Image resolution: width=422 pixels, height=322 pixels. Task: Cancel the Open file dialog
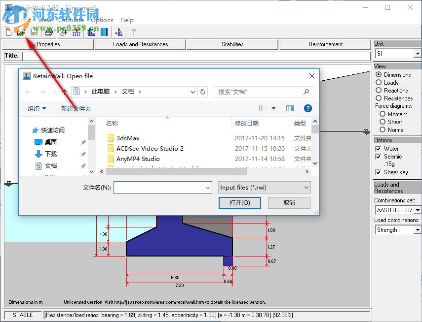(289, 202)
